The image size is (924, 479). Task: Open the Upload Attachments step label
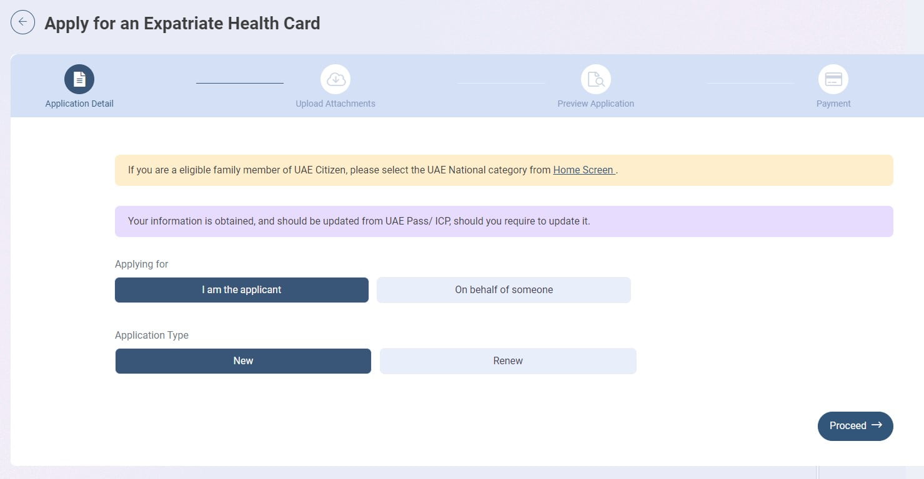pos(335,103)
